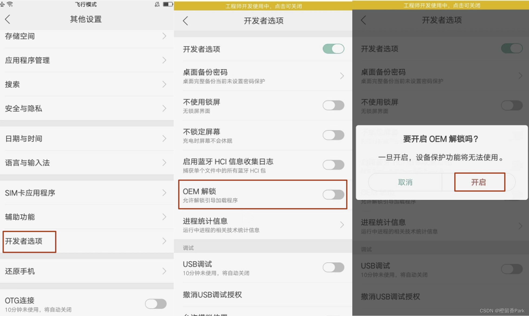This screenshot has width=529, height=316.
Task: Enable the OEM 解锁 toggle
Action: 333,195
